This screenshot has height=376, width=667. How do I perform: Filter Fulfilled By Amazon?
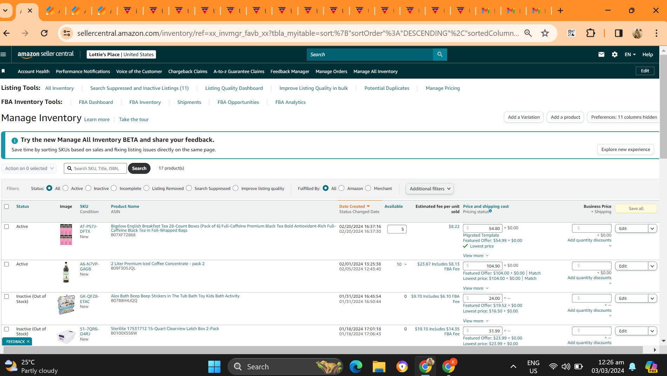point(342,188)
